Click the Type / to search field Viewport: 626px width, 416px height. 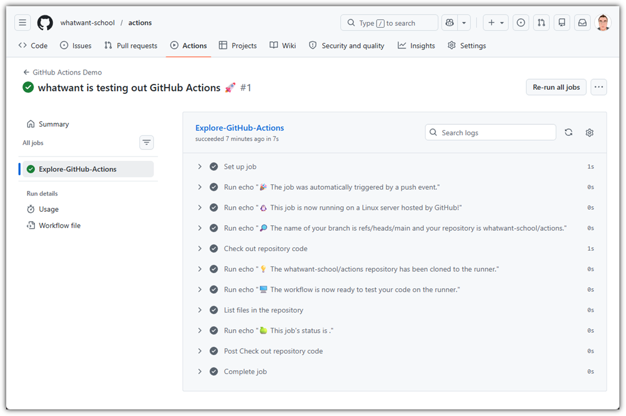point(389,23)
